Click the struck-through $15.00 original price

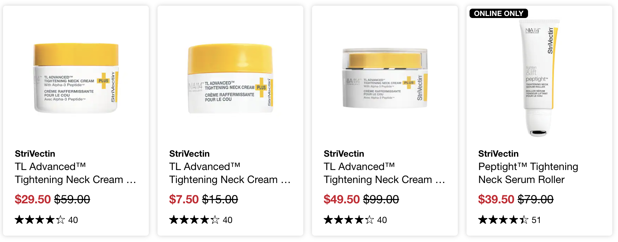220,199
